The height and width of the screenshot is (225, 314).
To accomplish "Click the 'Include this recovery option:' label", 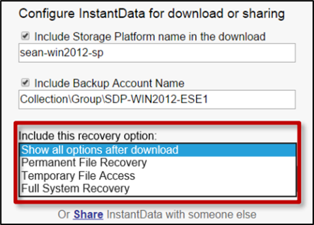I will [x=88, y=136].
